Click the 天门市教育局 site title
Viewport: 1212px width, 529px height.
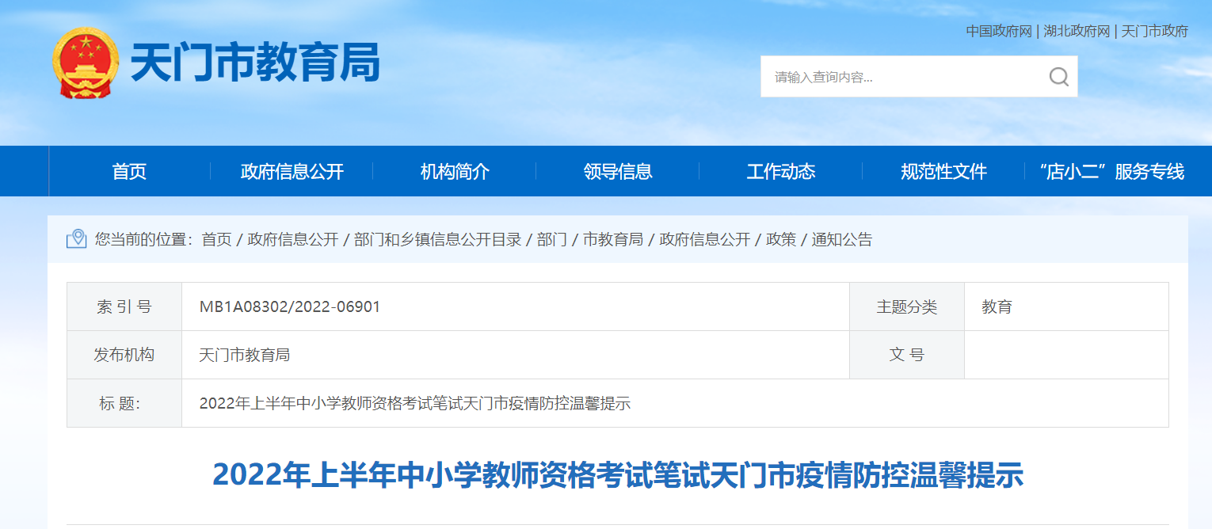point(255,63)
